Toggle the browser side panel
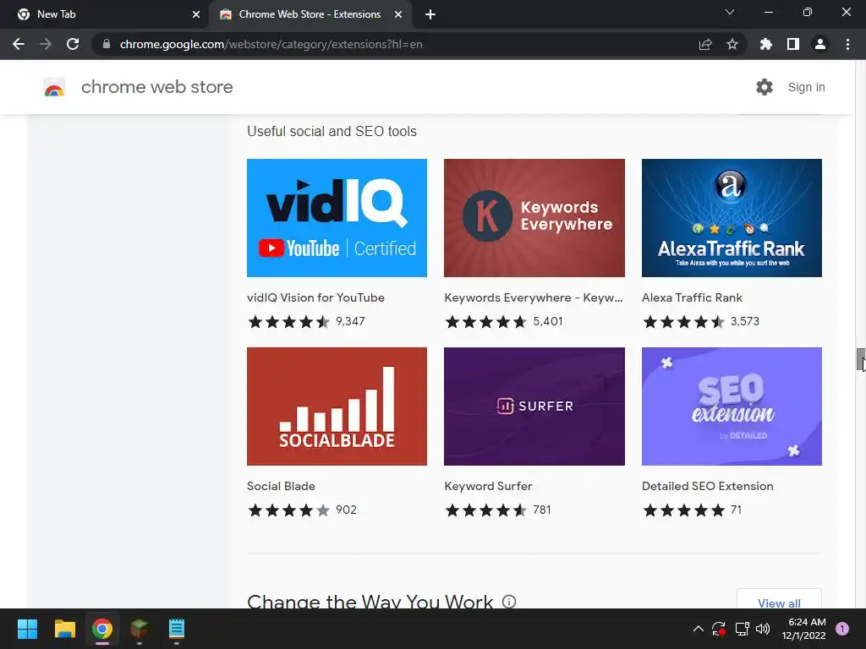 (793, 44)
